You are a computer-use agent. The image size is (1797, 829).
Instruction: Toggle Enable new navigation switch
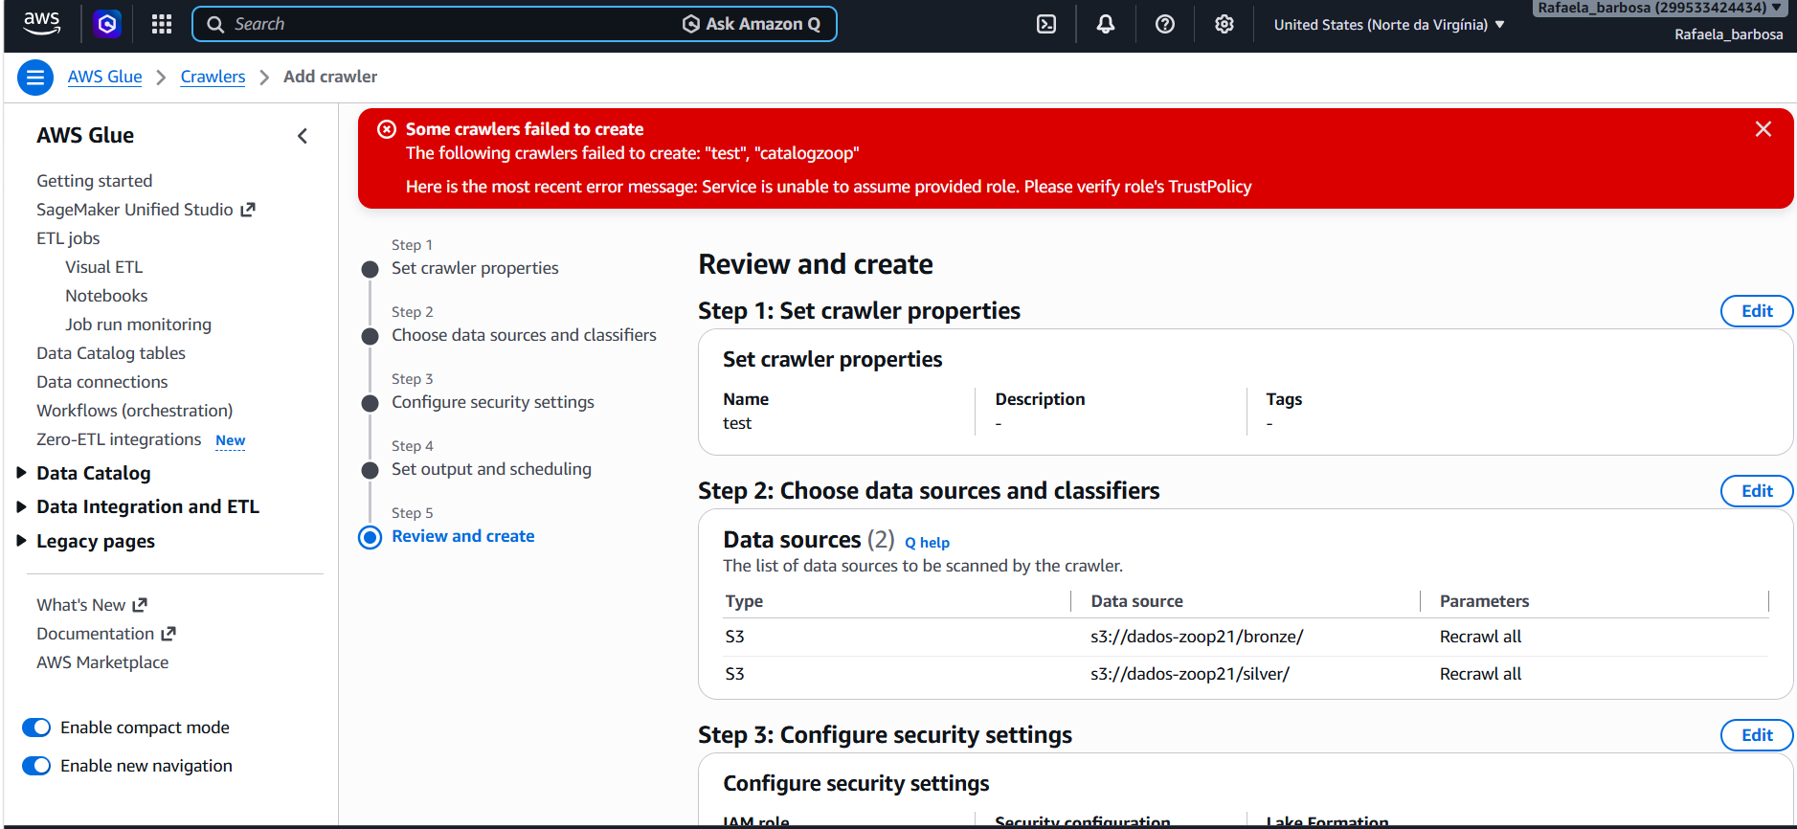click(x=36, y=766)
